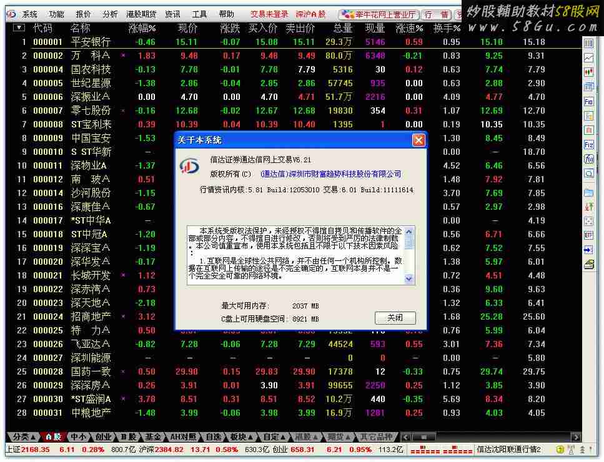
Task: Open the 资讯 menu
Action: point(172,14)
